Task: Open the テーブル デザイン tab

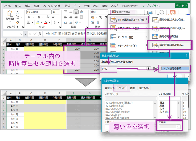Action: click(x=151, y=6)
